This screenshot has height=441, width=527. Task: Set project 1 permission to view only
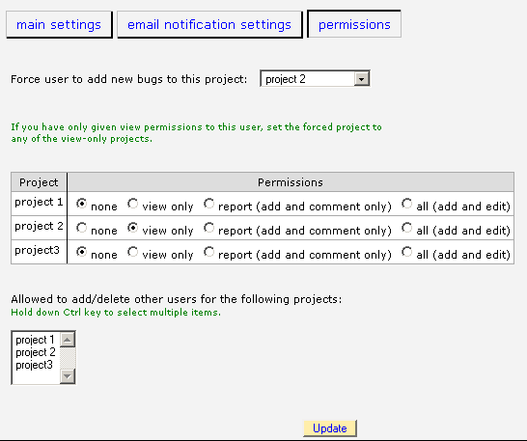(133, 204)
